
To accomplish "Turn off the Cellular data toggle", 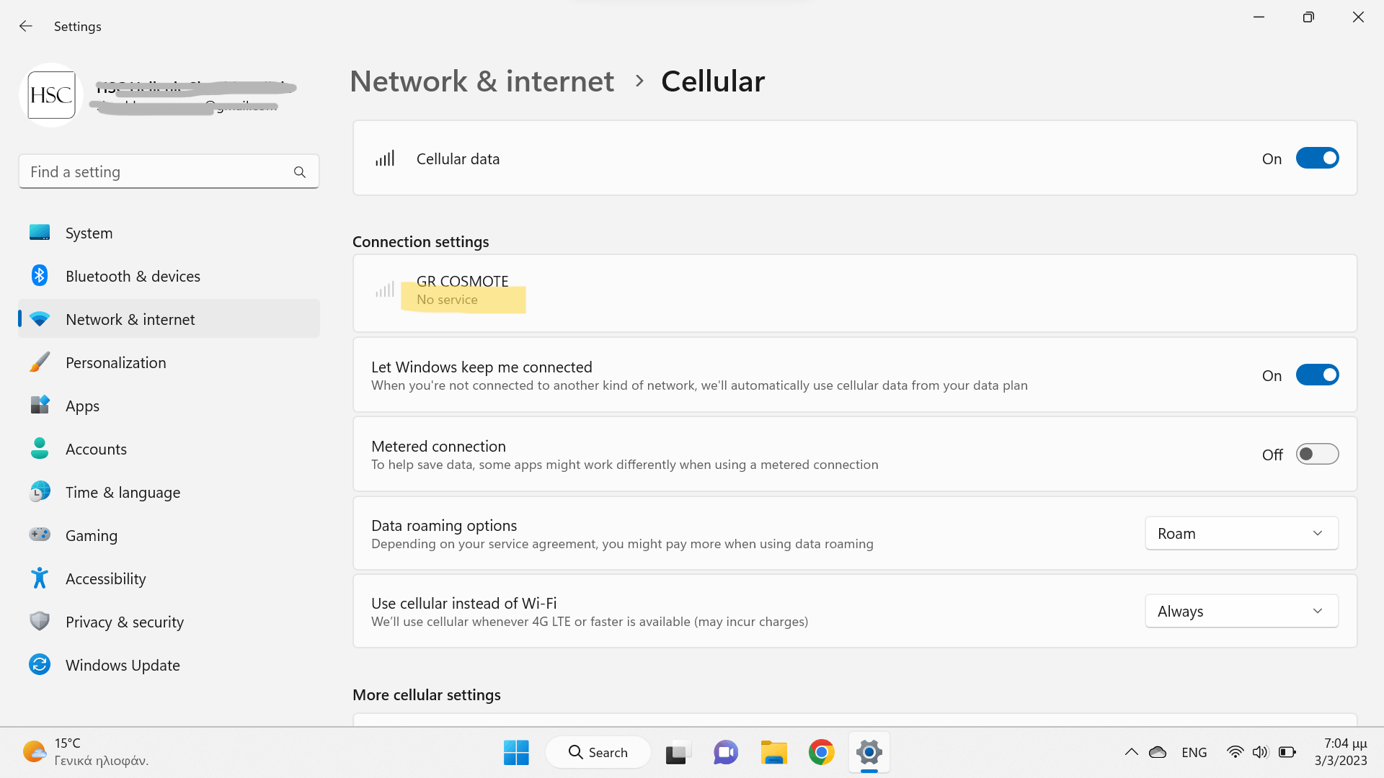I will pos(1317,158).
